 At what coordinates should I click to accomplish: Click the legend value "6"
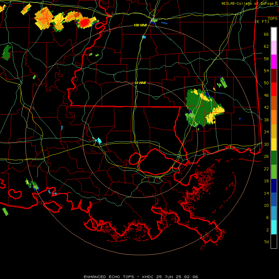(x=267, y=218)
